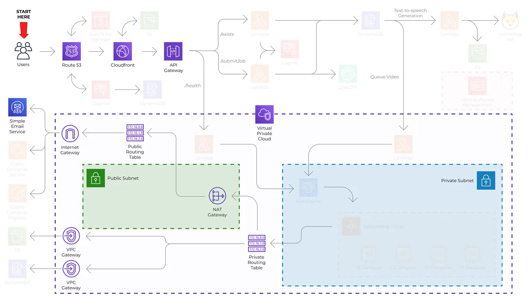This screenshot has width=529, height=298.
Task: Click the Cognito icon connected to Route 53
Action: point(101,89)
